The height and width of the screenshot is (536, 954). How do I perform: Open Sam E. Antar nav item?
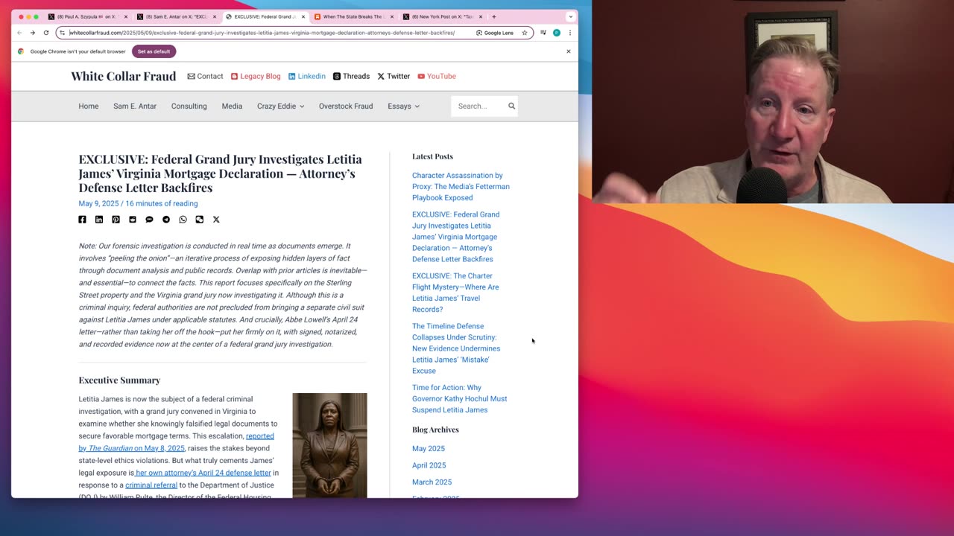[135, 106]
